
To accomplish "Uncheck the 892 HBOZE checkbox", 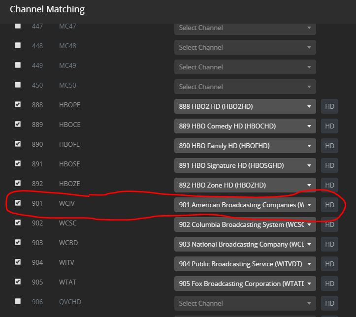I will click(18, 183).
